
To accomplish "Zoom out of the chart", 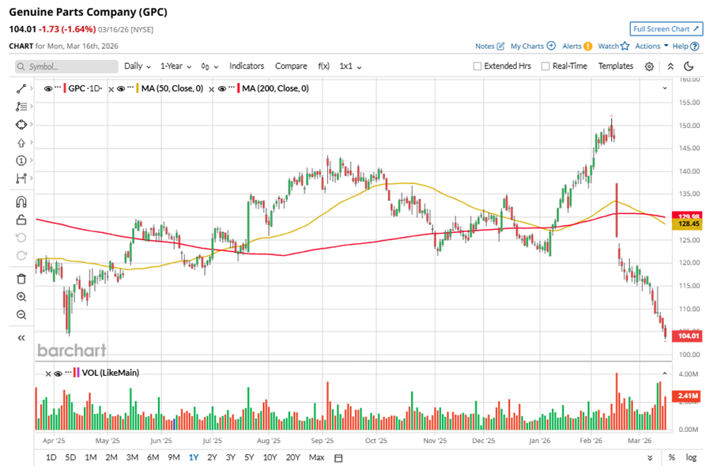I will pos(21,314).
